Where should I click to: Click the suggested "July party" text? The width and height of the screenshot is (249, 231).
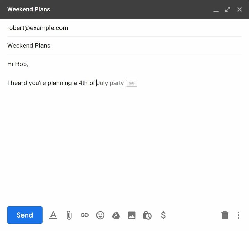point(111,83)
